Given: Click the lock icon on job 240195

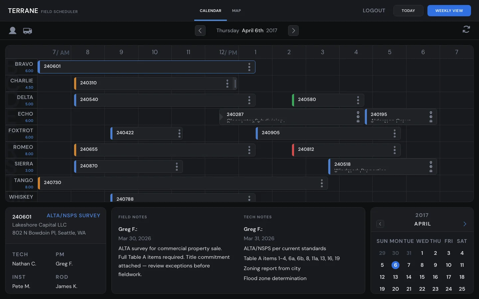Looking at the screenshot, I should click(x=431, y=121).
